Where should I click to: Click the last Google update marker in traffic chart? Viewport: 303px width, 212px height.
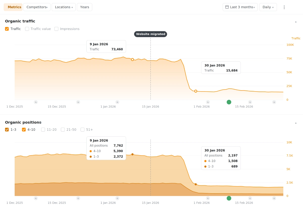click(274, 102)
